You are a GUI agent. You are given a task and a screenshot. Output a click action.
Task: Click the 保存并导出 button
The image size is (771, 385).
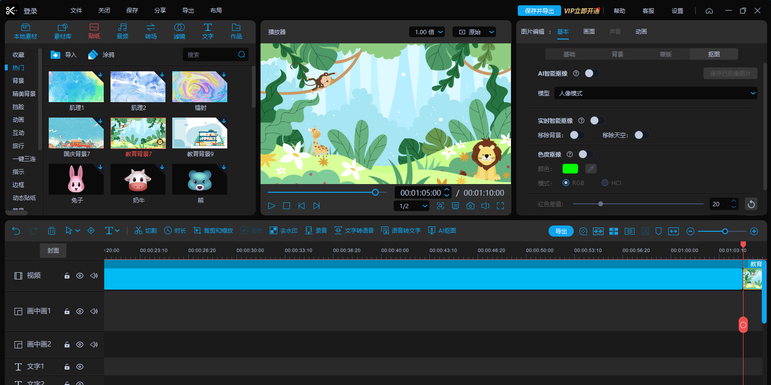[539, 11]
